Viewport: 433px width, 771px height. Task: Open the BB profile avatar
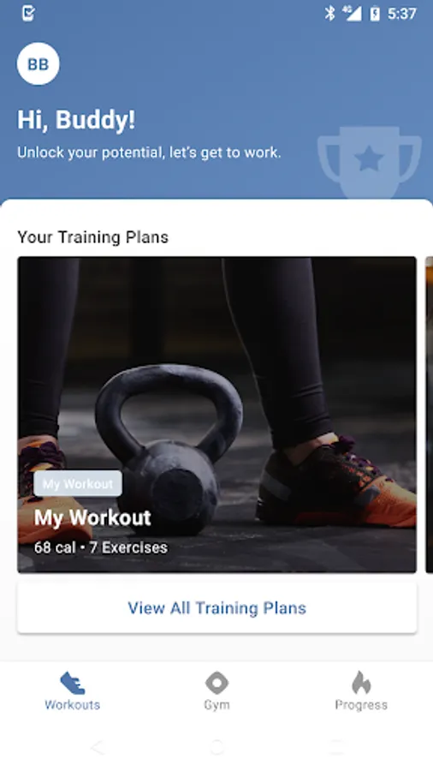click(39, 64)
